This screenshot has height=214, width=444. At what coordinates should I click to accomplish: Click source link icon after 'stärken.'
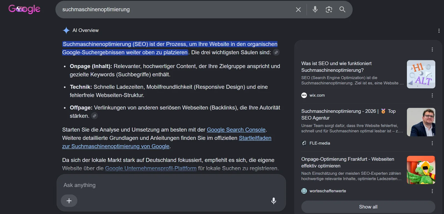[94, 116]
